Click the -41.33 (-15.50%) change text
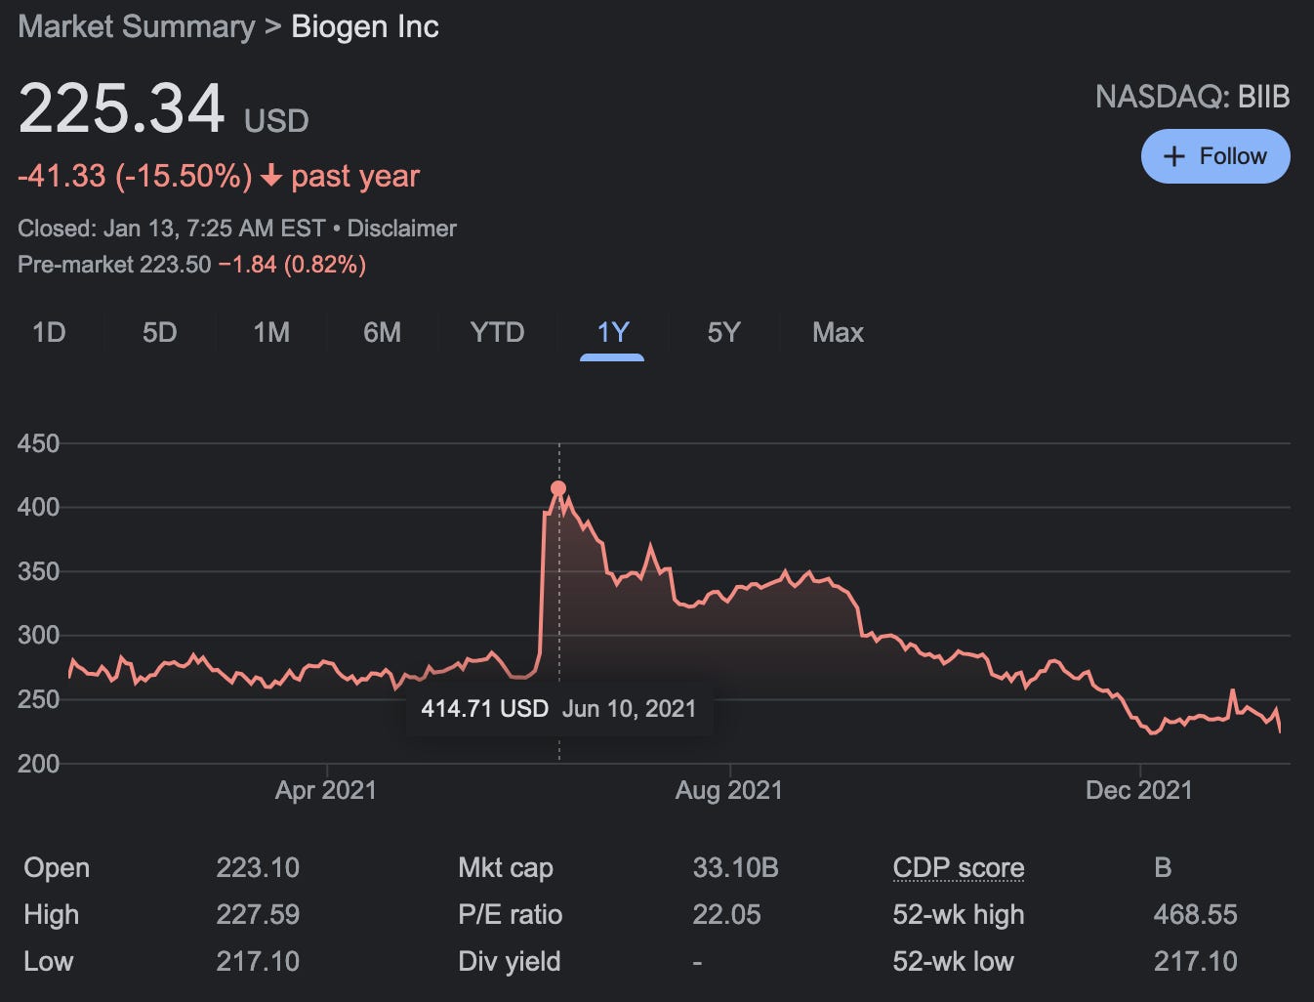 pos(135,176)
